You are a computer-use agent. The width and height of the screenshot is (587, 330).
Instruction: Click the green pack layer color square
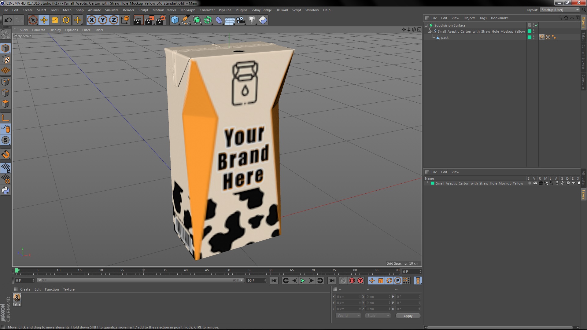click(530, 37)
